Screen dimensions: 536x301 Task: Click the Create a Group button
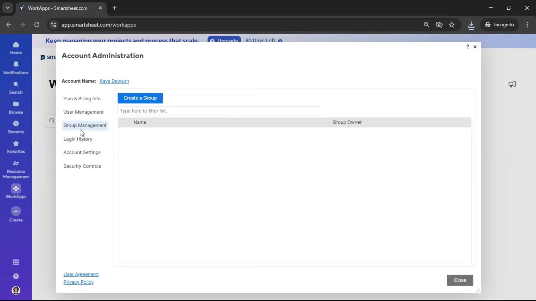point(140,98)
